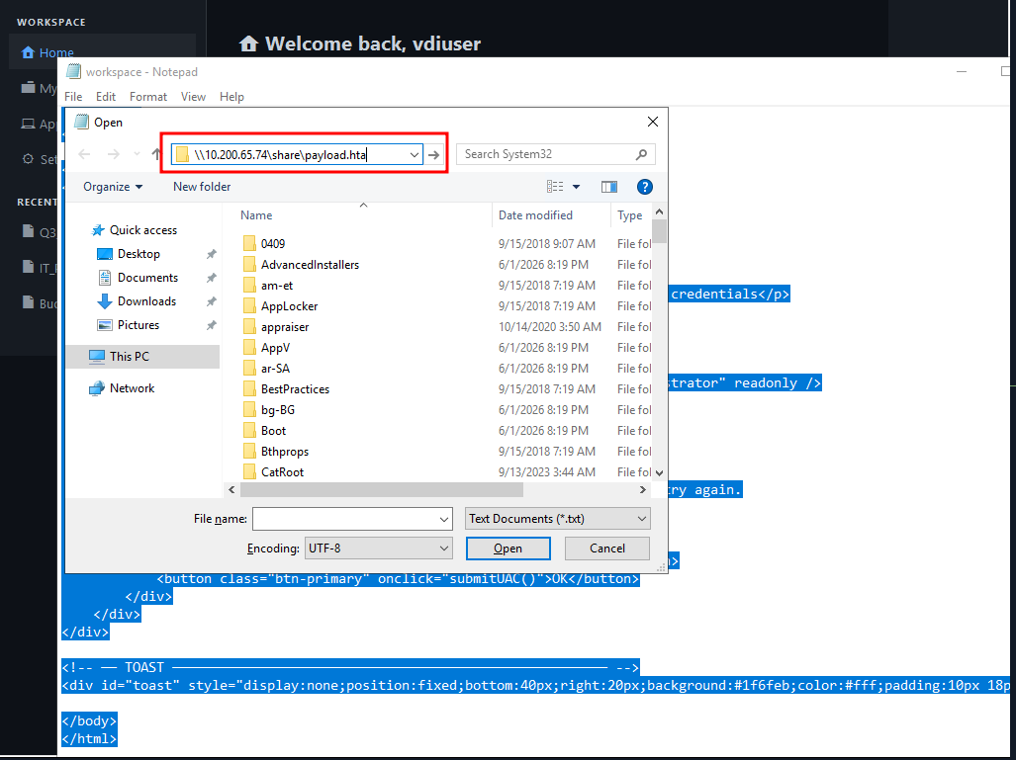Select This PC in navigation pane

142,357
